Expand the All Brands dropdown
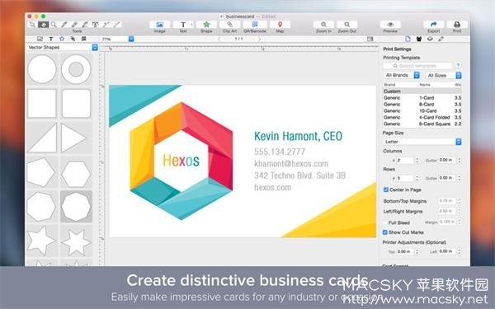 (x=402, y=75)
